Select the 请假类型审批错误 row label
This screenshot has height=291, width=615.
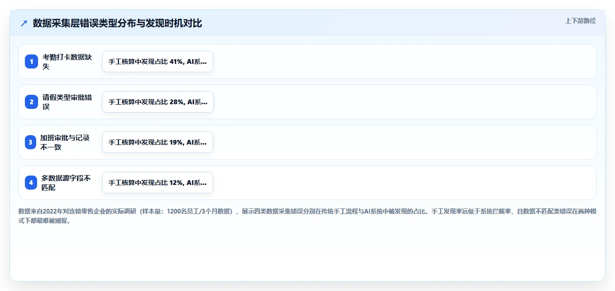tap(67, 102)
